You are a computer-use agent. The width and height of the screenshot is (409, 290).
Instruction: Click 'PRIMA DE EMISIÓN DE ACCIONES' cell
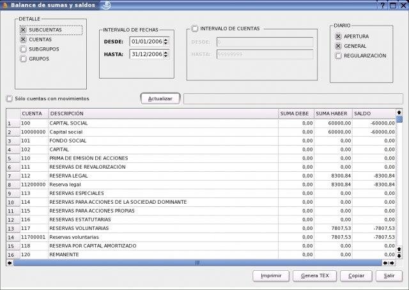click(164, 158)
